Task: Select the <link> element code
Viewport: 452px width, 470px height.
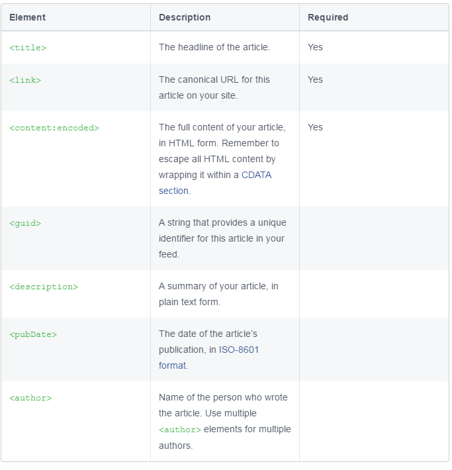Action: pyautogui.click(x=25, y=80)
